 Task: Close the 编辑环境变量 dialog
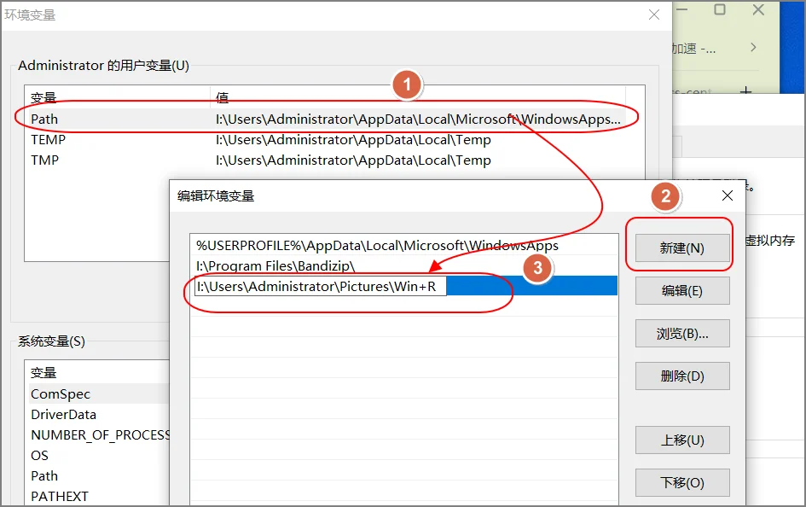(x=727, y=195)
